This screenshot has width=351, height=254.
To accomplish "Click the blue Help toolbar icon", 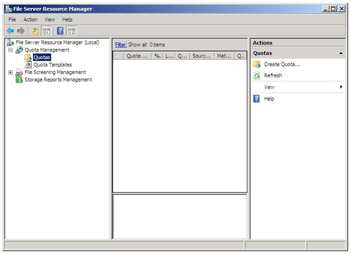I will (60, 31).
